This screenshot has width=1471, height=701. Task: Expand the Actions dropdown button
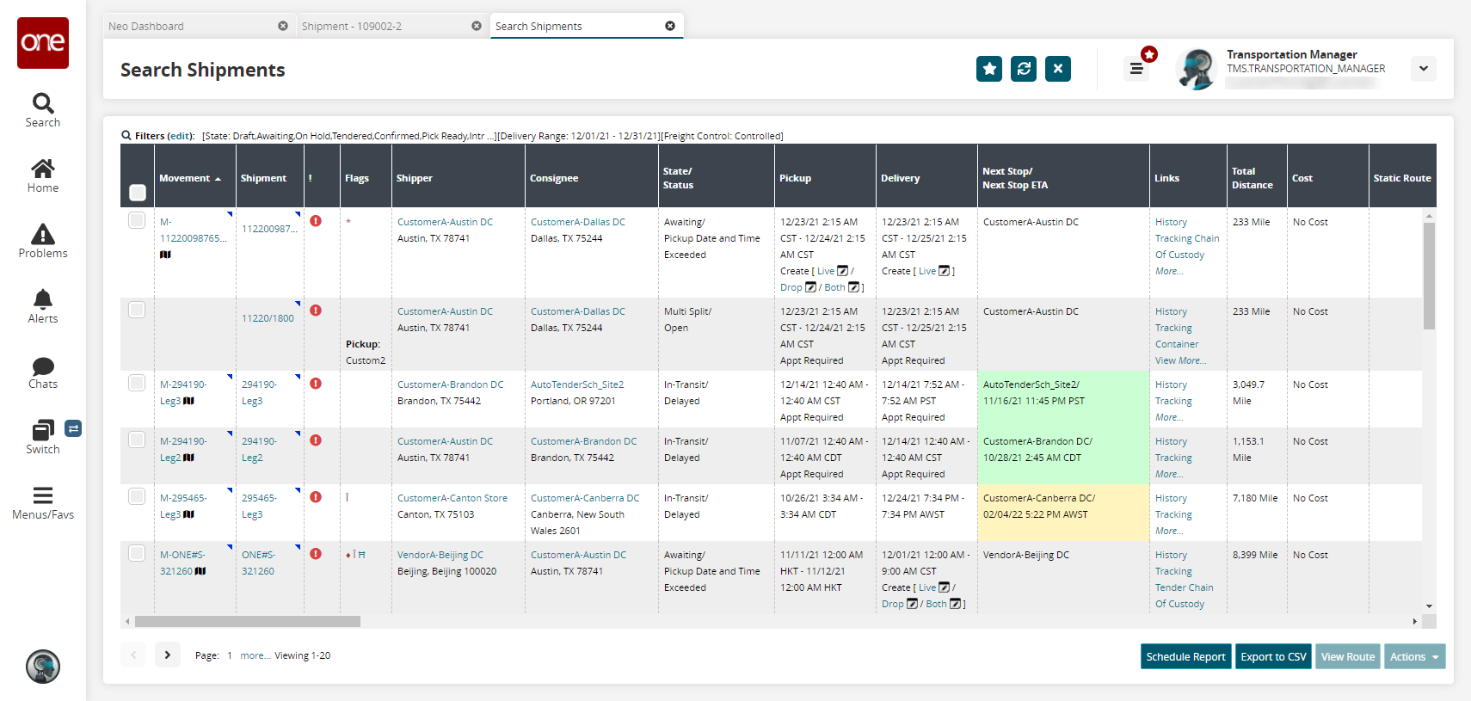(x=1414, y=656)
